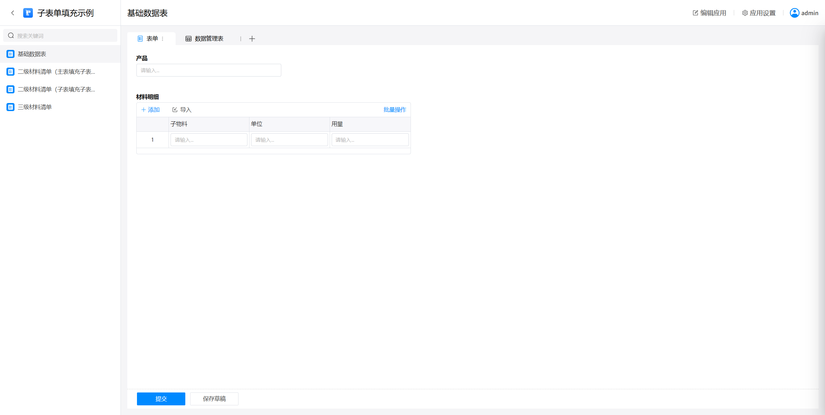Click 添加 to add subtable row
The height and width of the screenshot is (415, 825).
pos(150,110)
